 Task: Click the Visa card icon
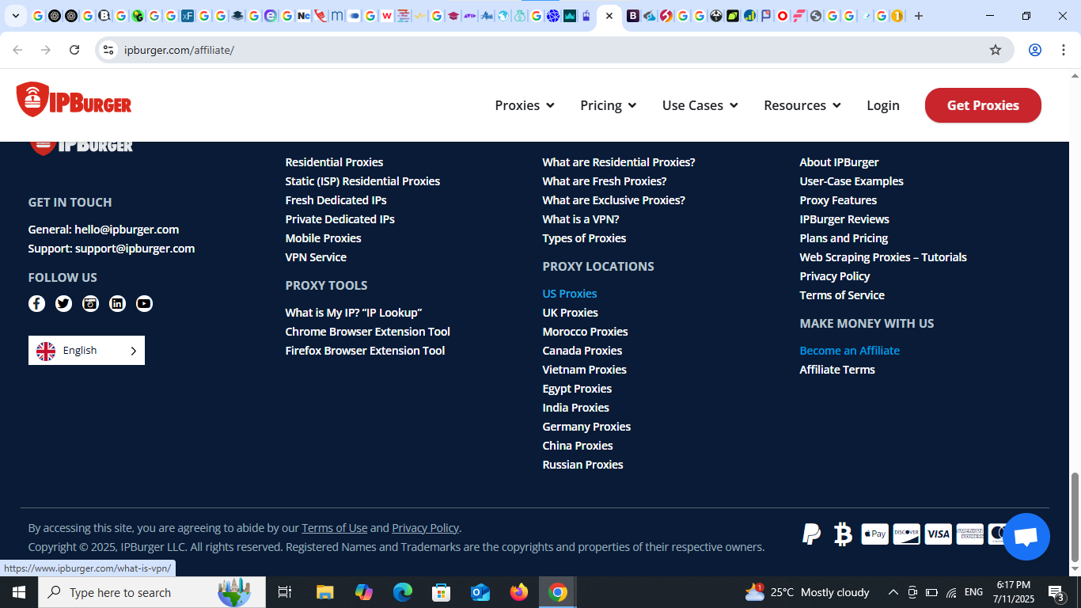938,534
